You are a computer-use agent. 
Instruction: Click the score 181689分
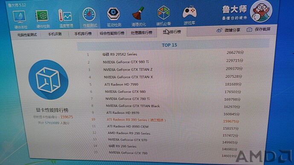click(233, 85)
